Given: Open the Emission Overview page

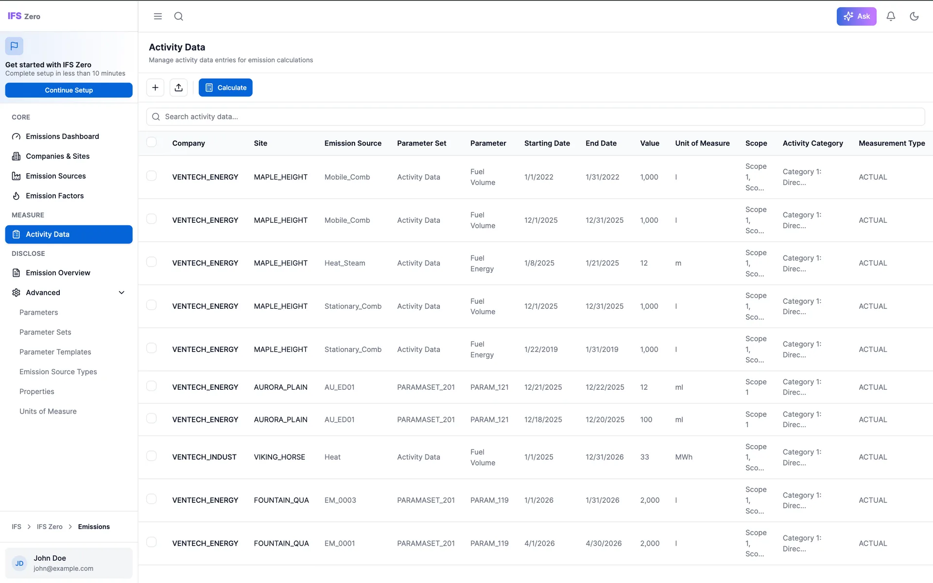Looking at the screenshot, I should point(58,272).
